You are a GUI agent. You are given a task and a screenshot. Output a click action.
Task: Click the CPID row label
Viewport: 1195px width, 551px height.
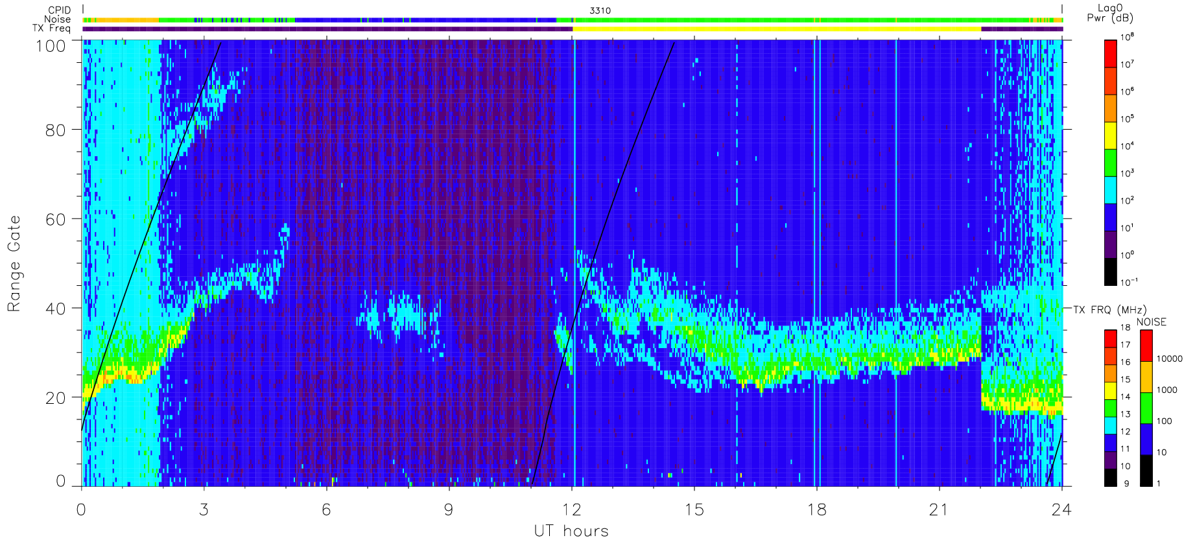[x=59, y=10]
